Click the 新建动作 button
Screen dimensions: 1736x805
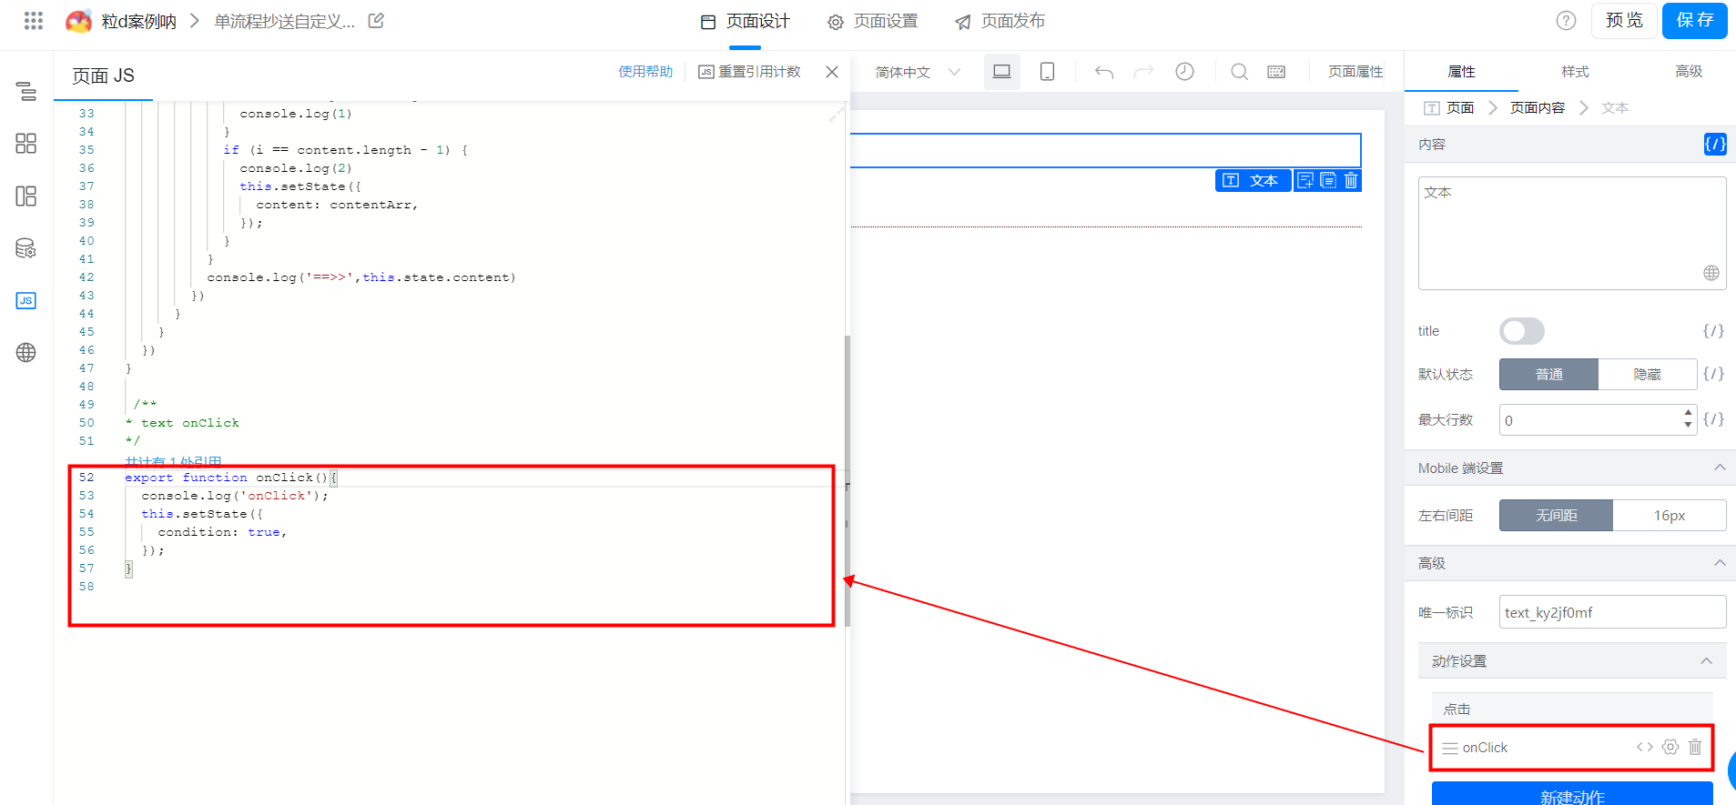[x=1572, y=793]
